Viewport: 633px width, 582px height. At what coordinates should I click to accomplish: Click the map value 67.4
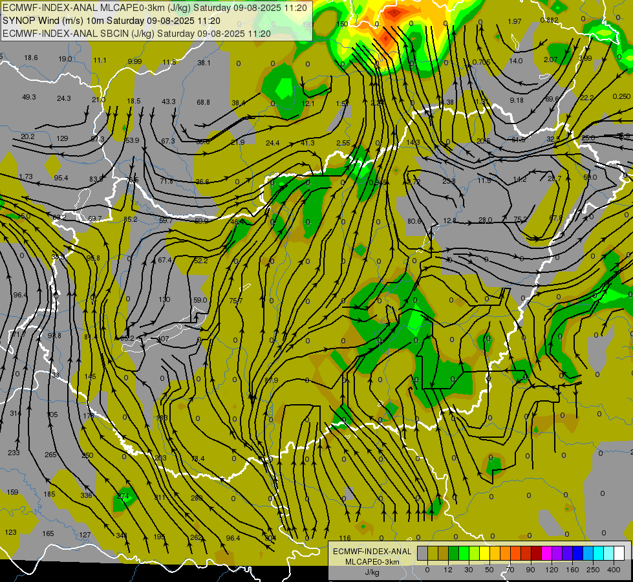pyautogui.click(x=165, y=260)
